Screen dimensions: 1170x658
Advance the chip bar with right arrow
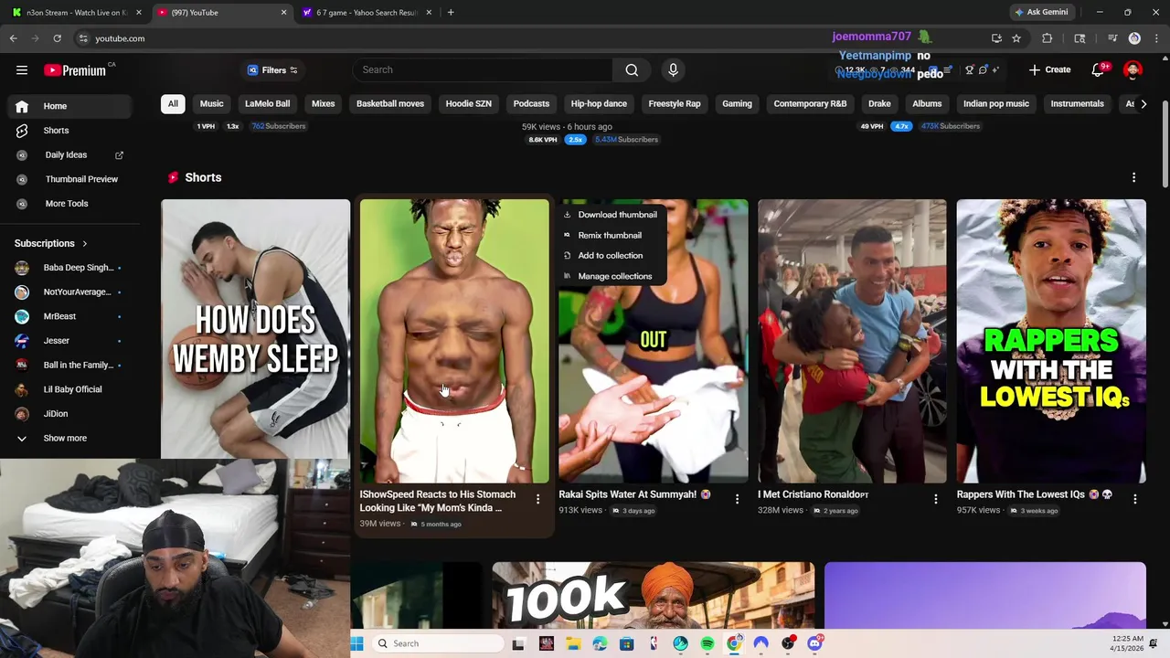(x=1143, y=104)
